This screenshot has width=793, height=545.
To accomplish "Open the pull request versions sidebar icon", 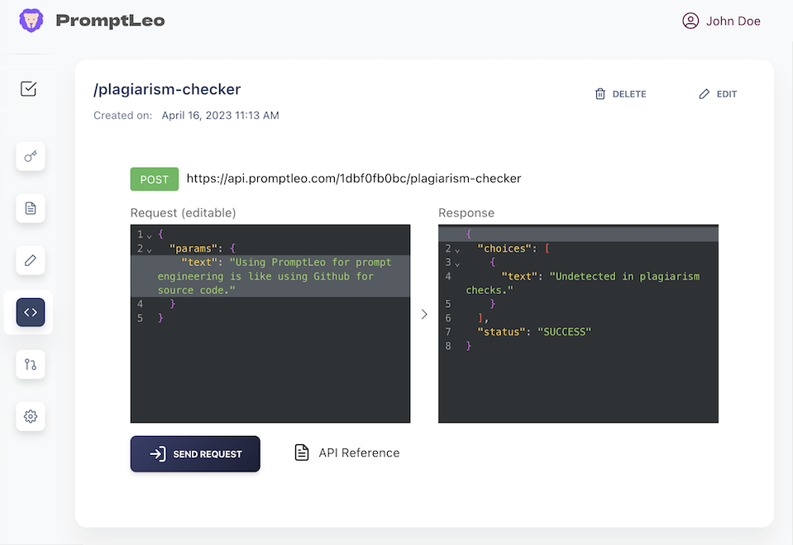I will click(x=31, y=364).
